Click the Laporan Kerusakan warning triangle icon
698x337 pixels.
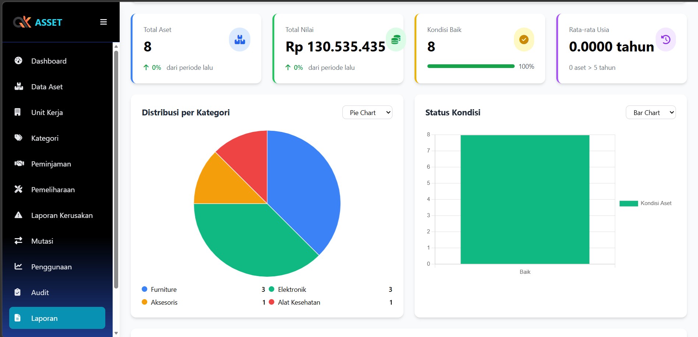18,215
